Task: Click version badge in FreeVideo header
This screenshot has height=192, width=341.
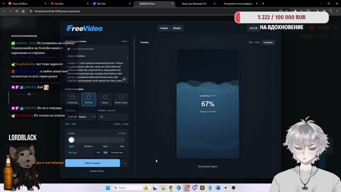Action: click(254, 28)
